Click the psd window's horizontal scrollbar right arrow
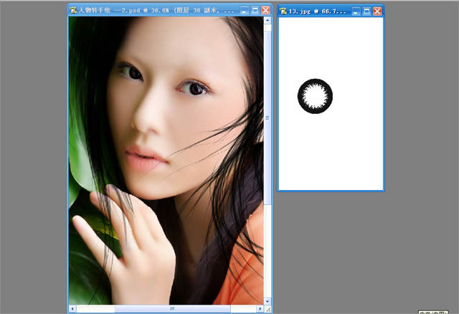Screen dimensions: 459x314 coord(260,308)
